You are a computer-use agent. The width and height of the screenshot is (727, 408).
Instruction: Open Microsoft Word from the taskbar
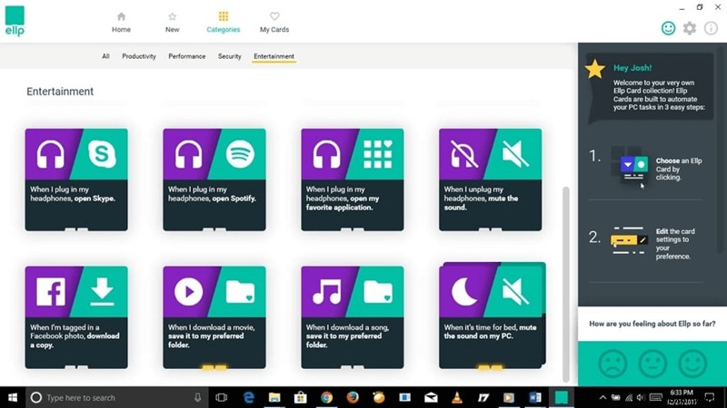tap(534, 397)
